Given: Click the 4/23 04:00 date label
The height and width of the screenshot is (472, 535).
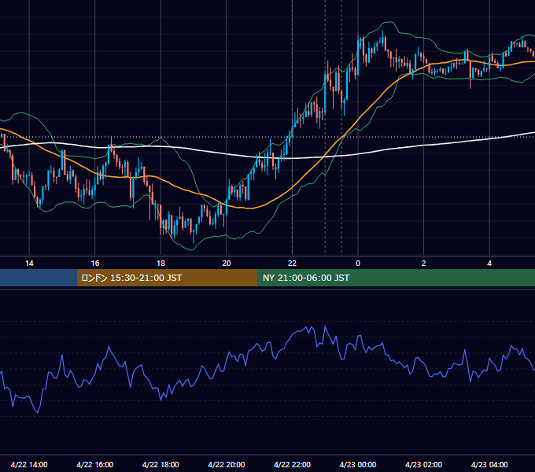Looking at the screenshot, I should [x=489, y=464].
